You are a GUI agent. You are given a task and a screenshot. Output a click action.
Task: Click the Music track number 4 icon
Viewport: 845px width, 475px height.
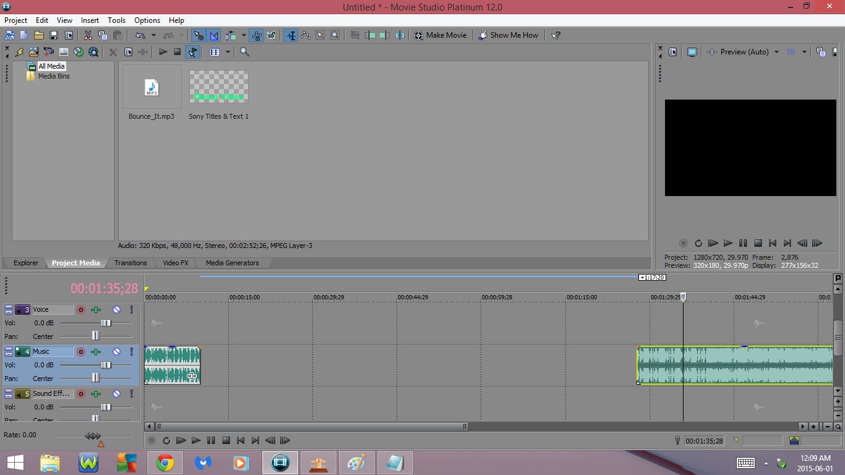(23, 351)
